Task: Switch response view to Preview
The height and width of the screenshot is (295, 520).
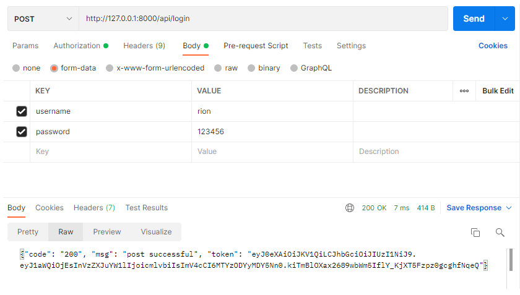Action: point(106,232)
